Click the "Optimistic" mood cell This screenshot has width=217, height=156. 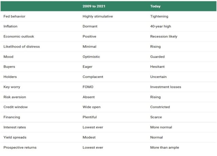(x=91, y=57)
